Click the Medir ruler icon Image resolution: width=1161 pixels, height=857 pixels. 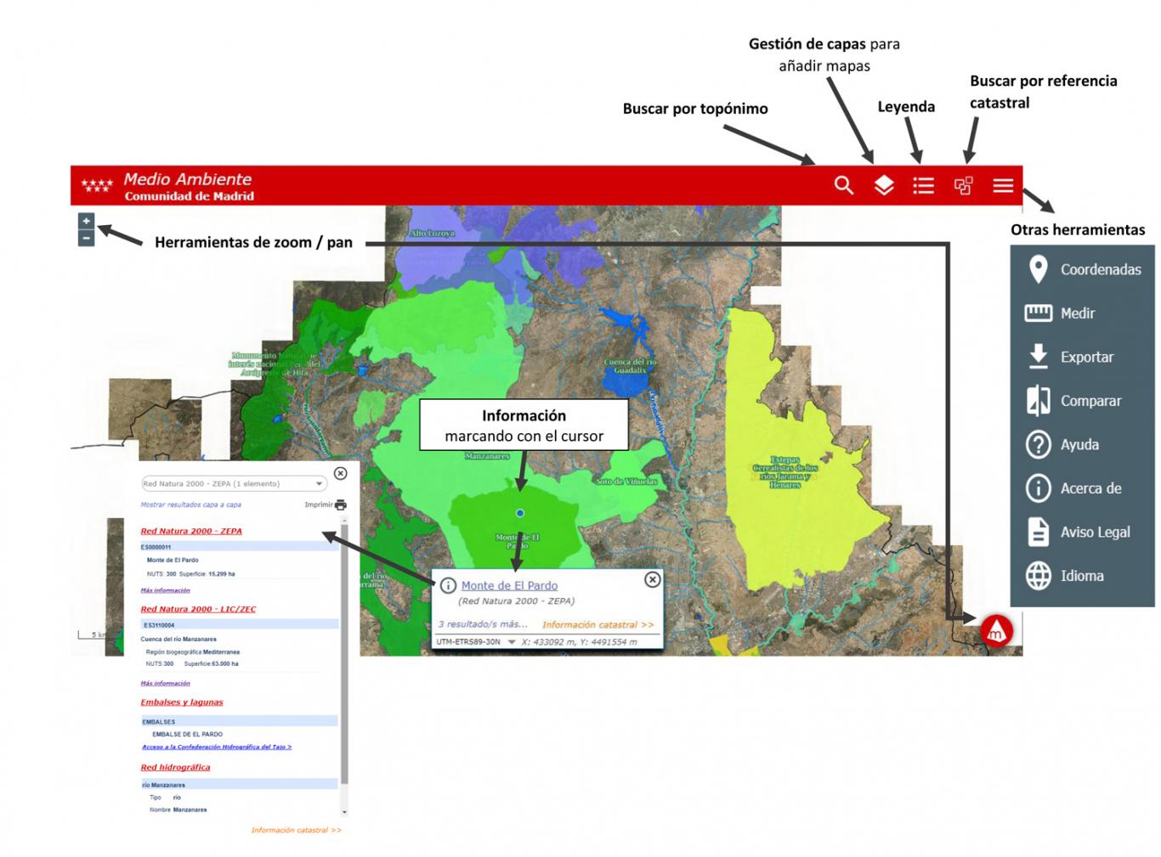pyautogui.click(x=1038, y=313)
